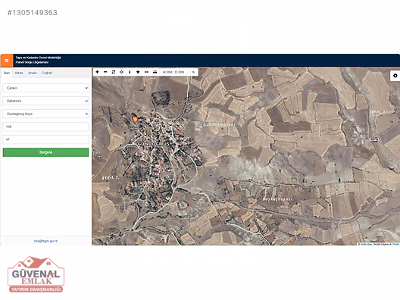400x300 pixels.
Task: Open the Coğrafi tab
Action: [x=47, y=73]
